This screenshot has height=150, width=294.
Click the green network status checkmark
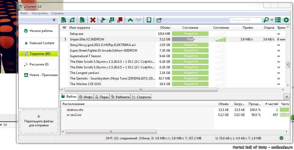click(281, 138)
